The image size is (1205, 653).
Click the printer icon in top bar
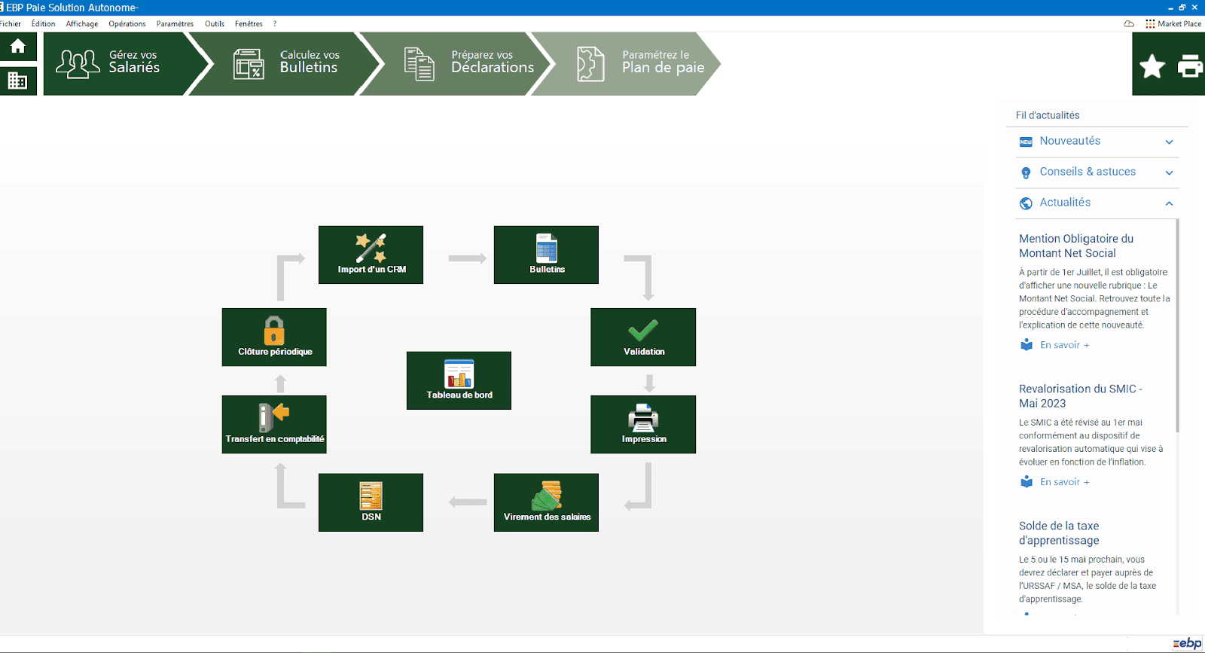[x=1190, y=66]
